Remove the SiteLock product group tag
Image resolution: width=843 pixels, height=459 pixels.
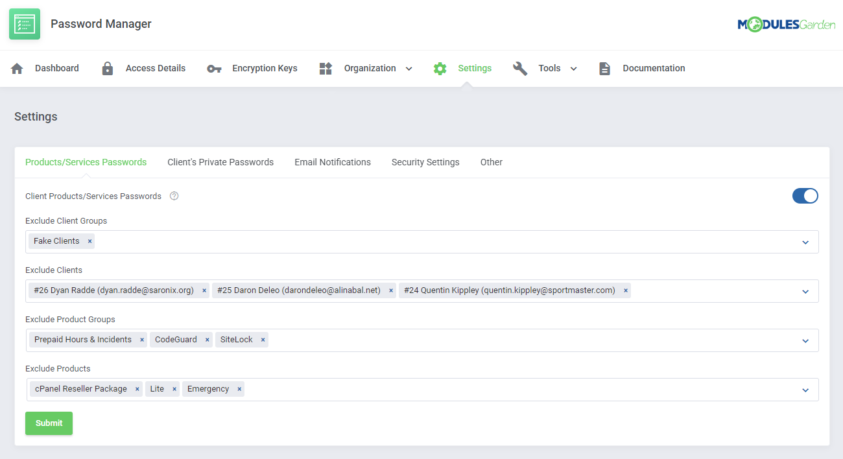(263, 340)
